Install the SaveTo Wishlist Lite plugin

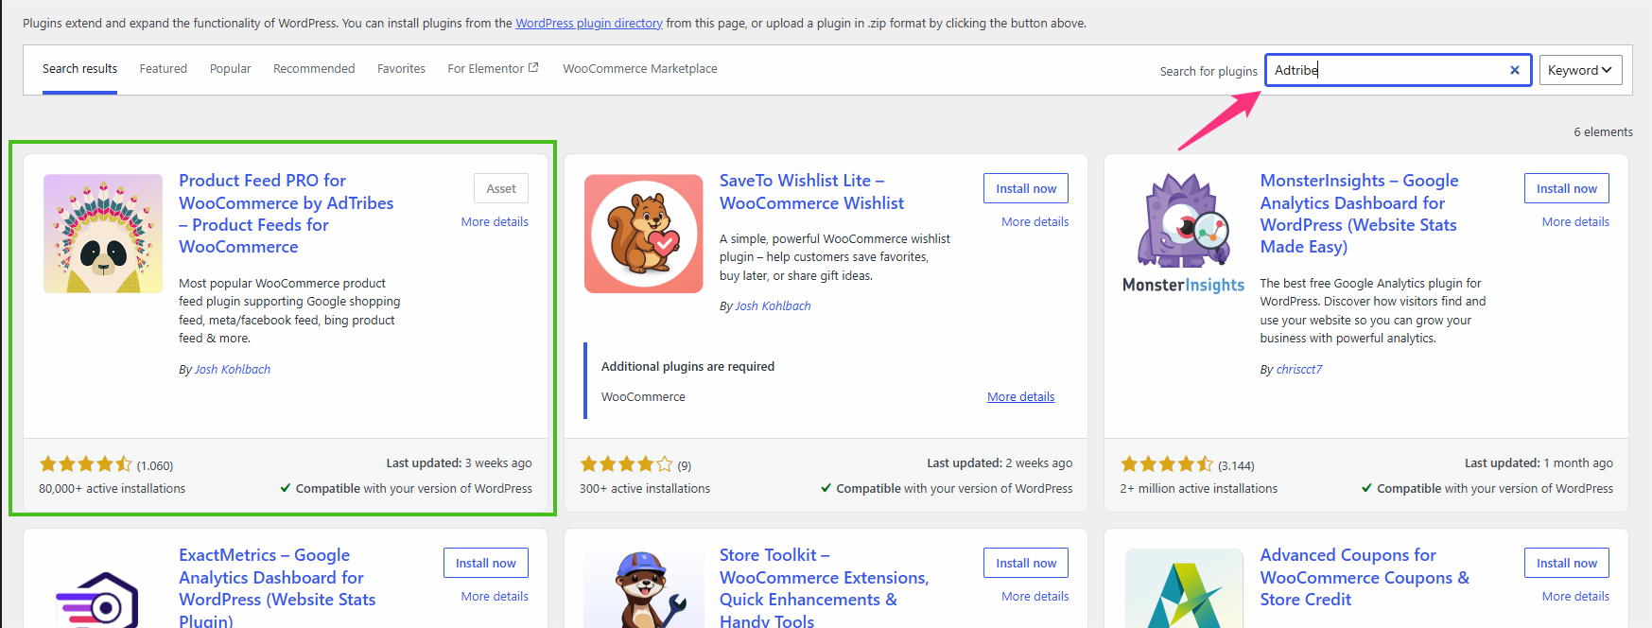(x=1026, y=188)
